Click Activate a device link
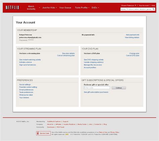Screen dimensions: 159x141 click(25, 62)
